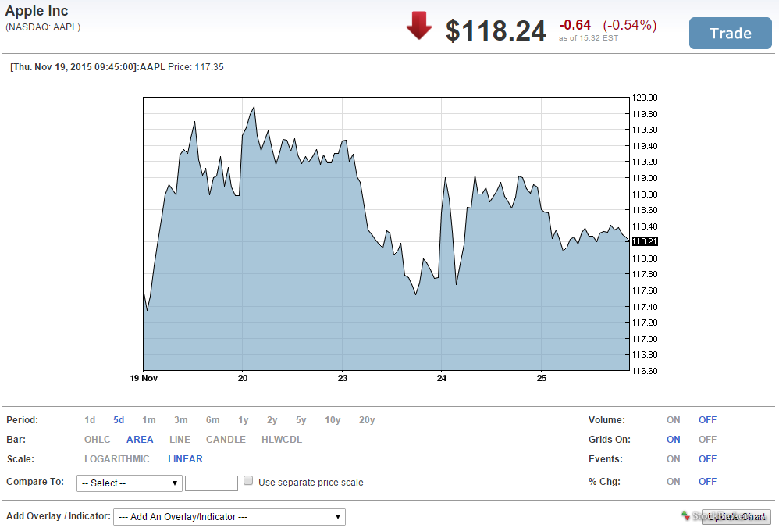
Task: Turn Grids ON
Action: pos(673,440)
